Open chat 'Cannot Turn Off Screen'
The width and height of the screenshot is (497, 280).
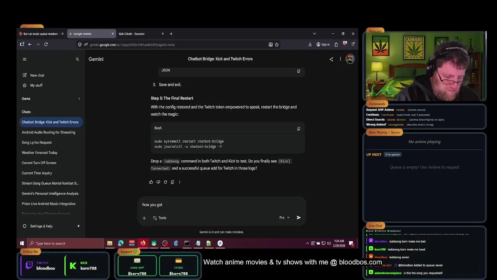[39, 163]
